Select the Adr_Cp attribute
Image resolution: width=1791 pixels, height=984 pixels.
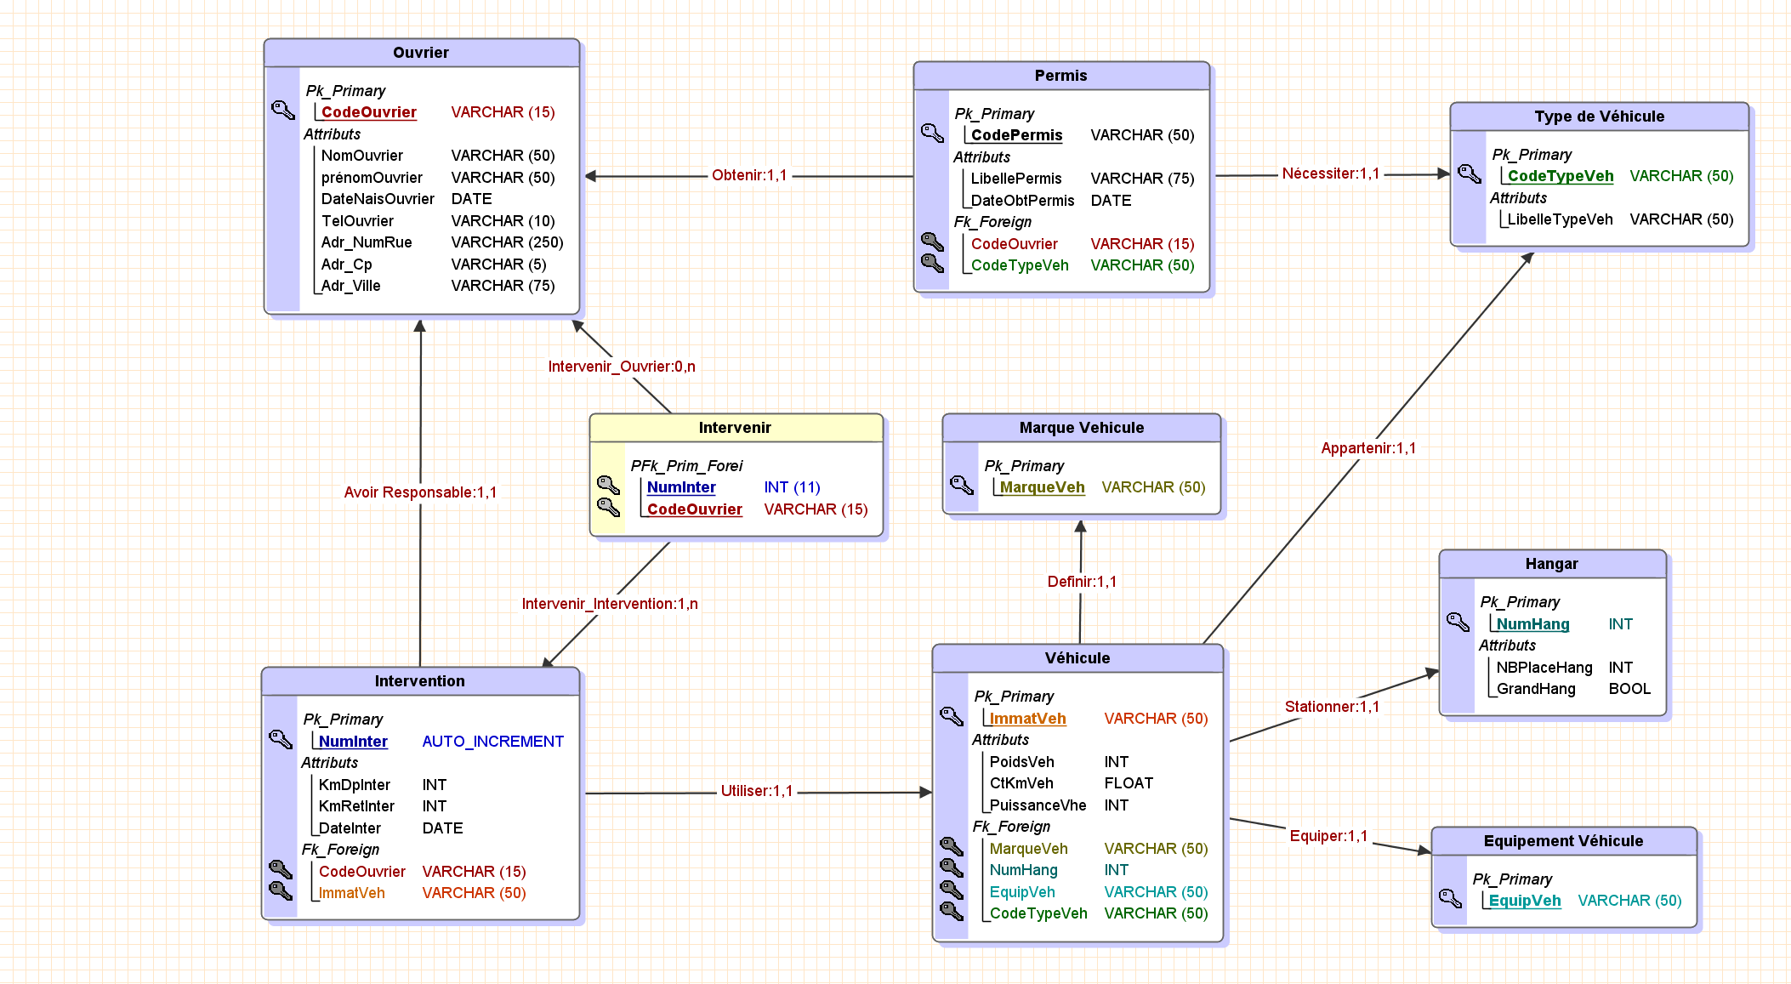pos(346,264)
